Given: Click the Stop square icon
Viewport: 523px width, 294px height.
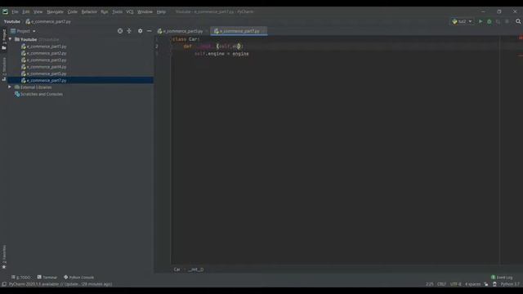Looking at the screenshot, I should coord(507,22).
